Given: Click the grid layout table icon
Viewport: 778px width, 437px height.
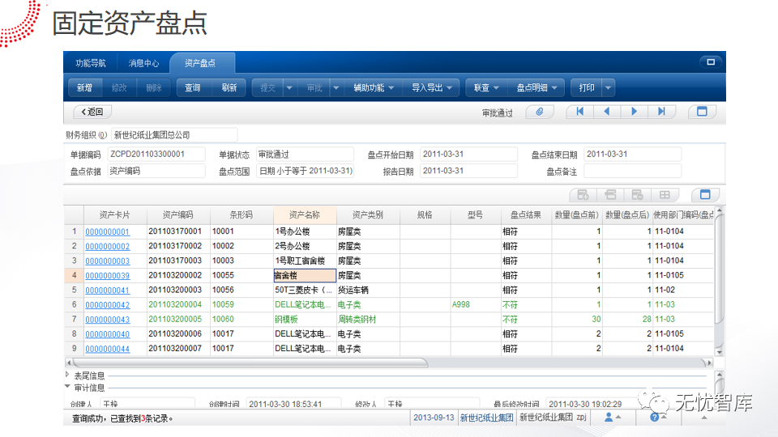Looking at the screenshot, I should (x=665, y=195).
